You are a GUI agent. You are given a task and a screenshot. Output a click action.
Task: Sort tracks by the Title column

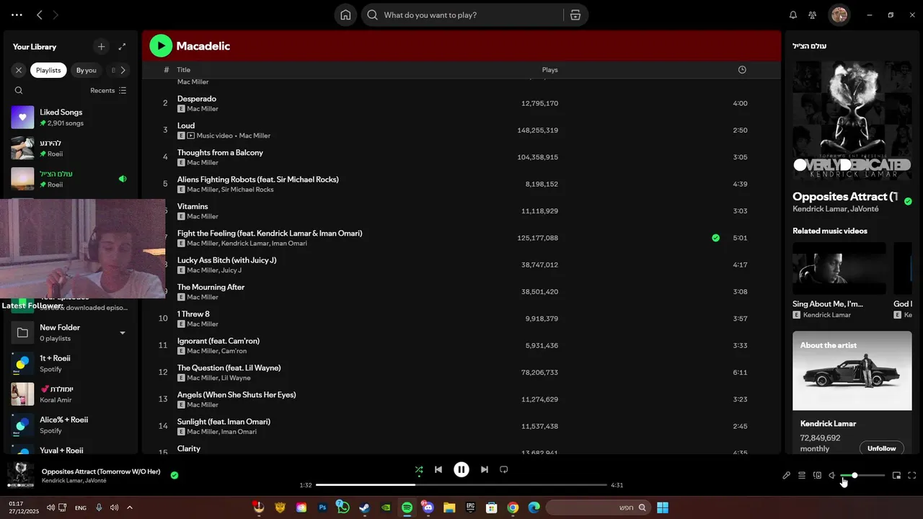[184, 70]
